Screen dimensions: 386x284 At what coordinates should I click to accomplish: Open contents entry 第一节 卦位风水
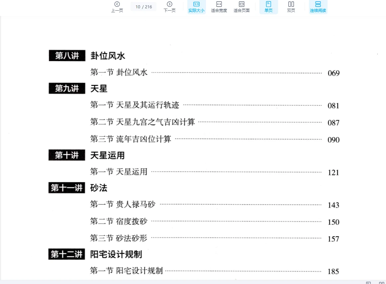[x=119, y=72]
